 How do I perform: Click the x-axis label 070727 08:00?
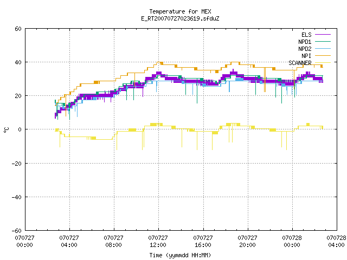(x=113, y=241)
